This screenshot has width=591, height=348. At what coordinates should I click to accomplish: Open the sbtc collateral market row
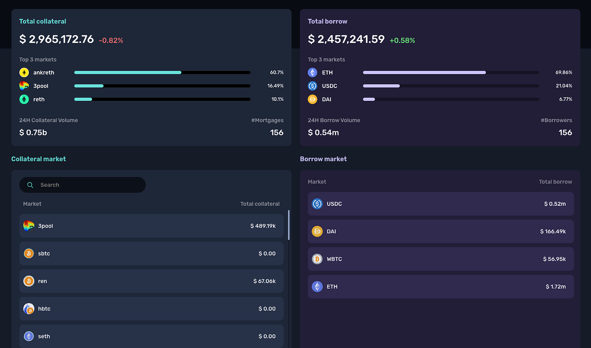pos(151,253)
